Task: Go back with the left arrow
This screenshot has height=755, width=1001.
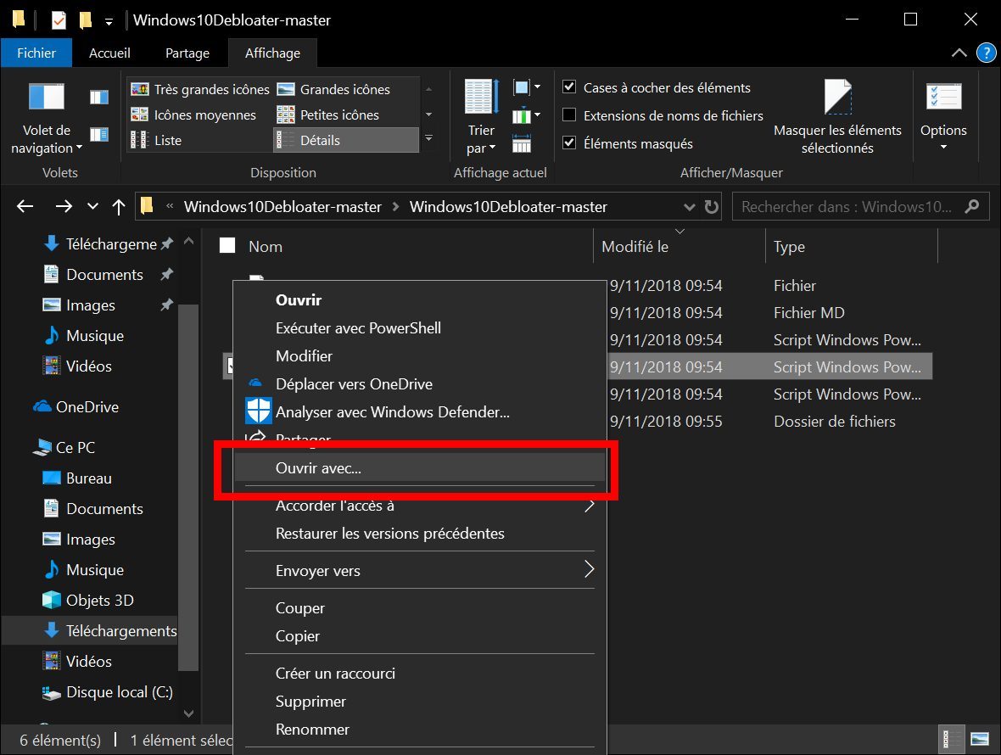Action: (x=25, y=206)
